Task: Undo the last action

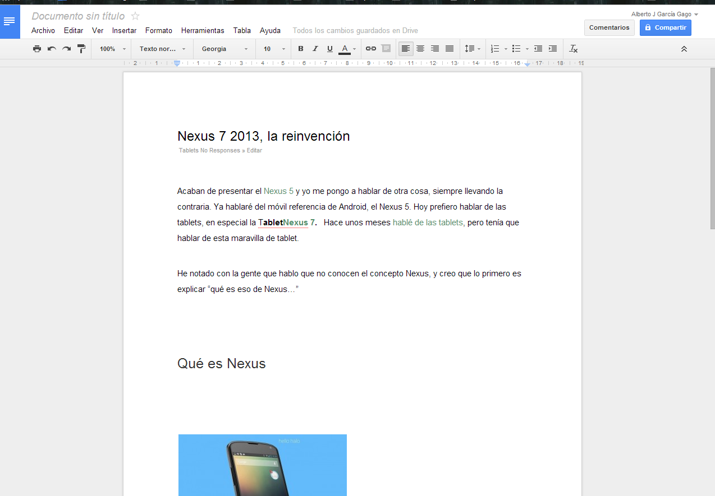Action: coord(52,49)
